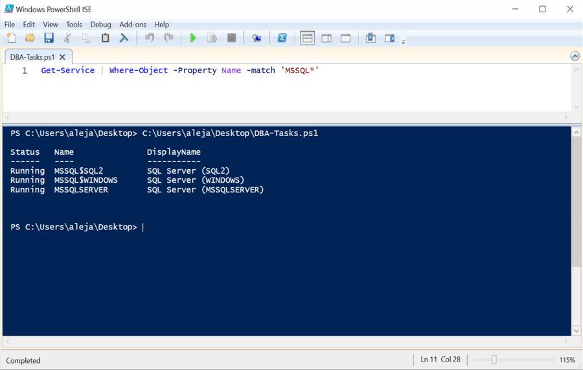Create a new script with New icon
Viewport: 583px width, 370px height.
(x=12, y=38)
